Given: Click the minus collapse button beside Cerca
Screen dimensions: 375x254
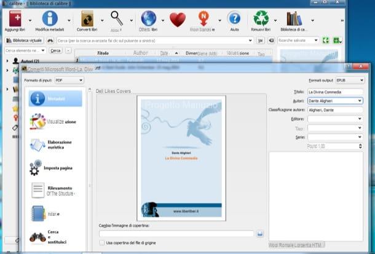Looking at the screenshot, I should pyautogui.click(x=68, y=50).
